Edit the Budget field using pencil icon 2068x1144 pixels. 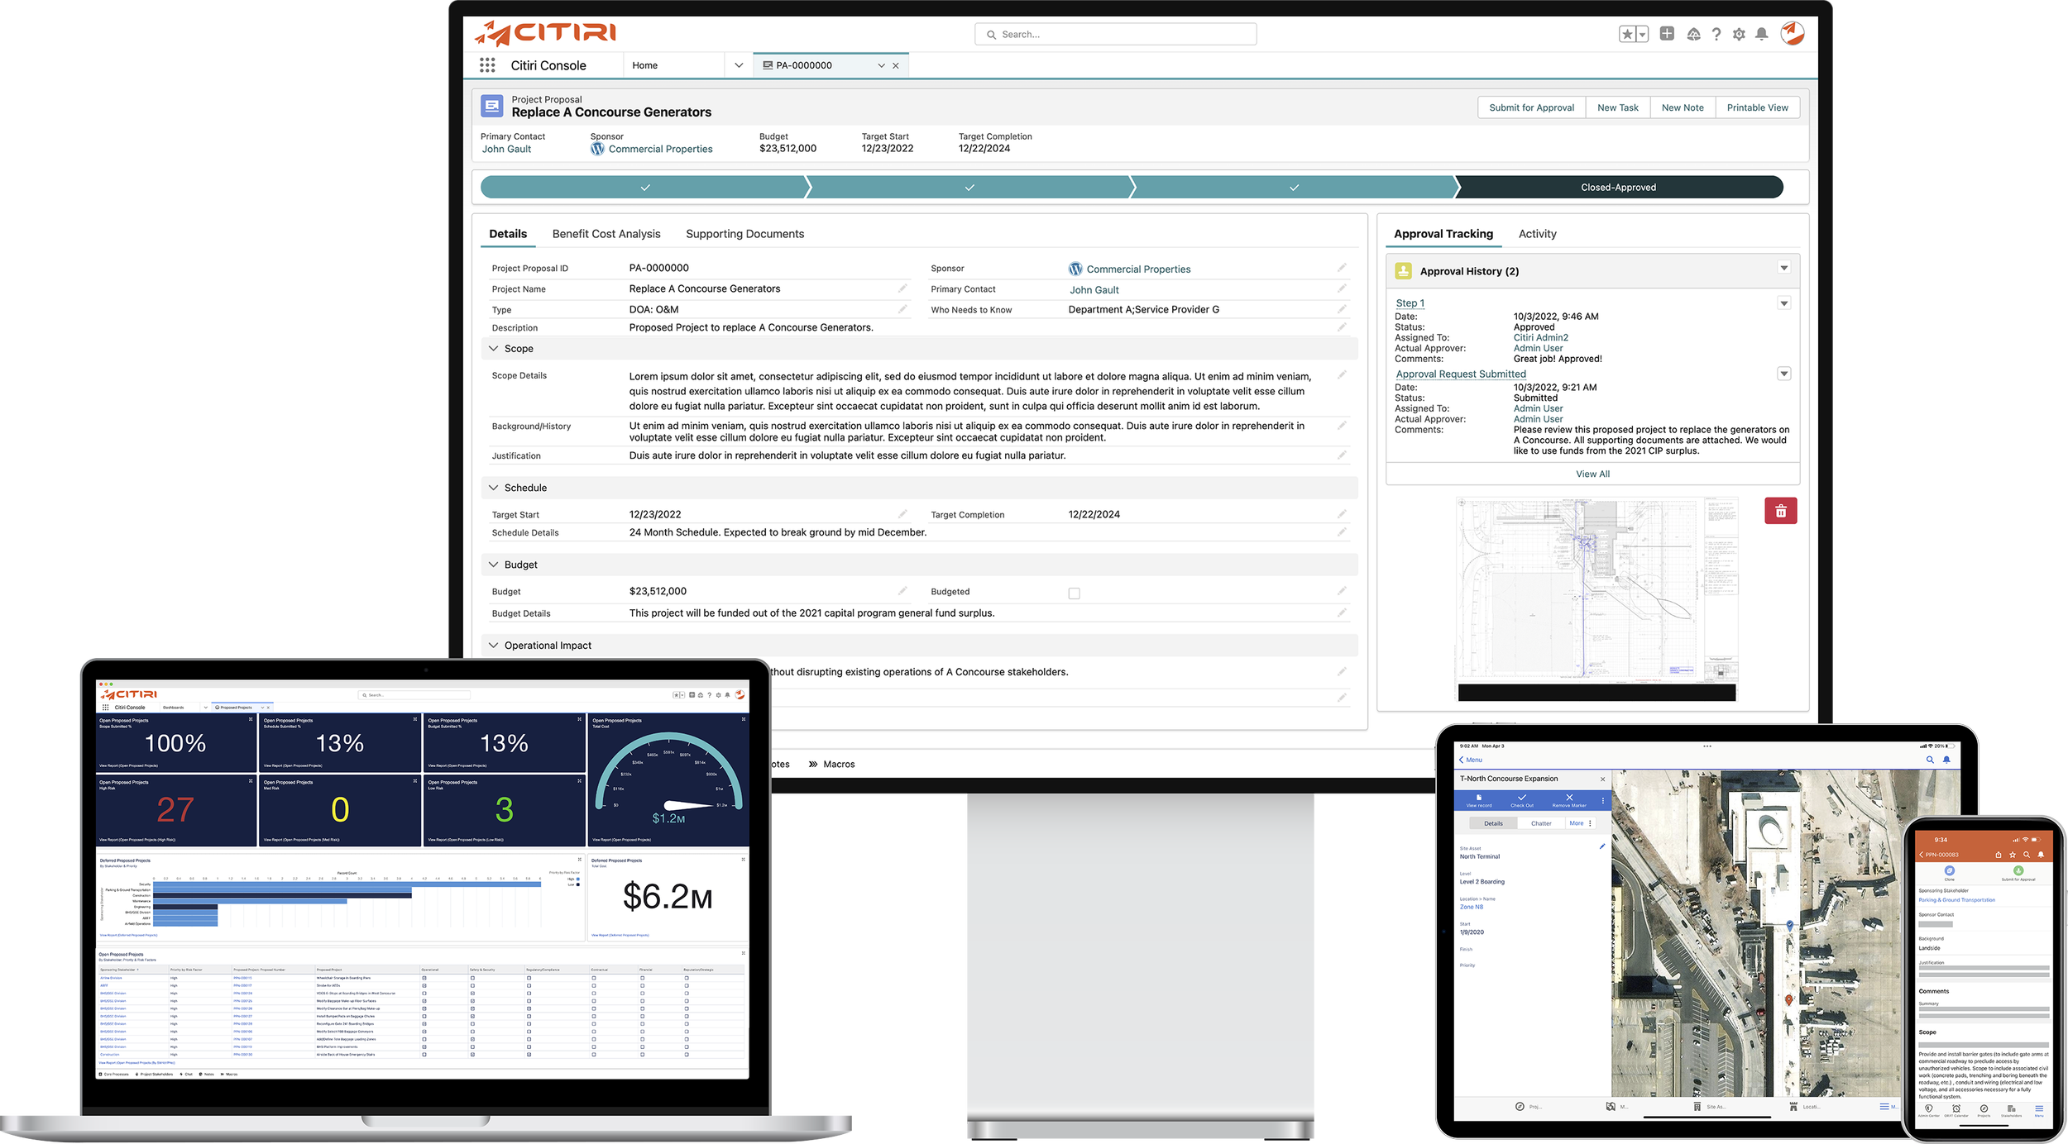coord(902,590)
